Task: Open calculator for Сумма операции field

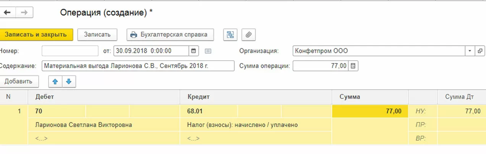Action: (353, 66)
